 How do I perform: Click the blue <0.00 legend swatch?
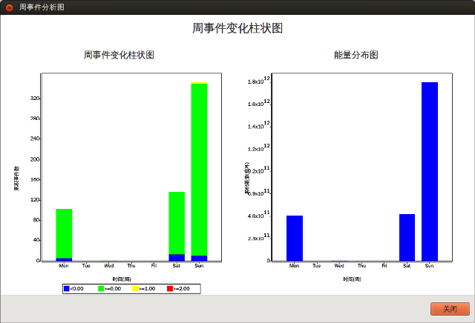coord(67,288)
